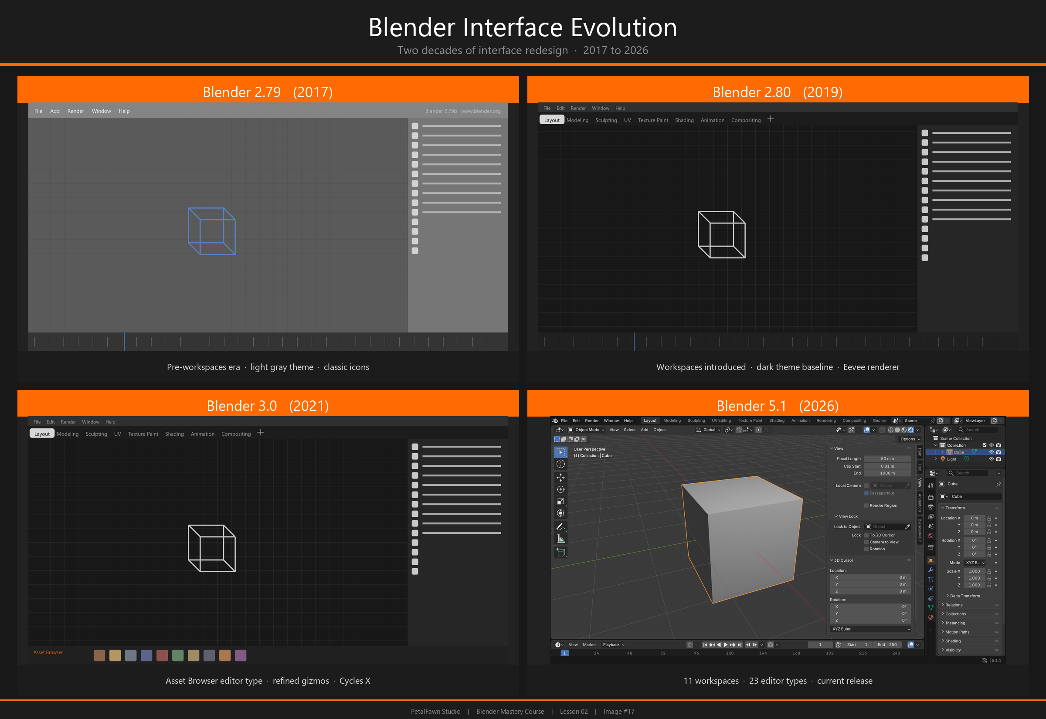Expand the Motion Paths panel
The width and height of the screenshot is (1046, 719).
pyautogui.click(x=971, y=632)
